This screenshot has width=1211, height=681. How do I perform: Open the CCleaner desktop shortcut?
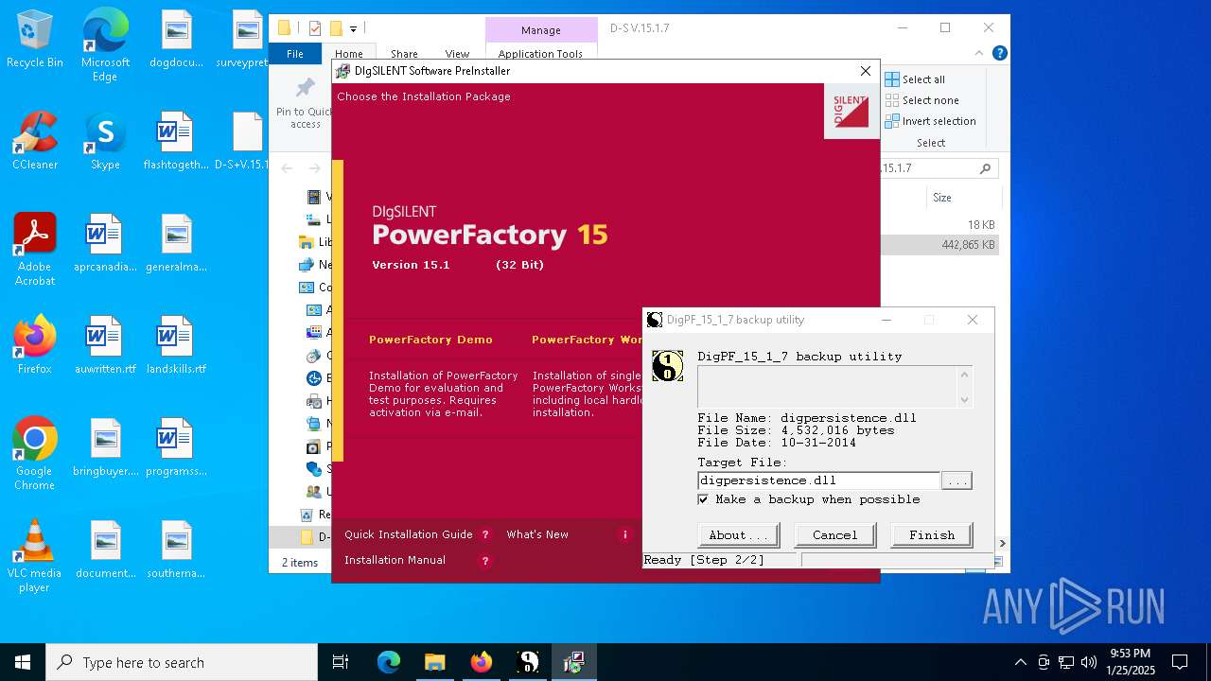click(35, 142)
